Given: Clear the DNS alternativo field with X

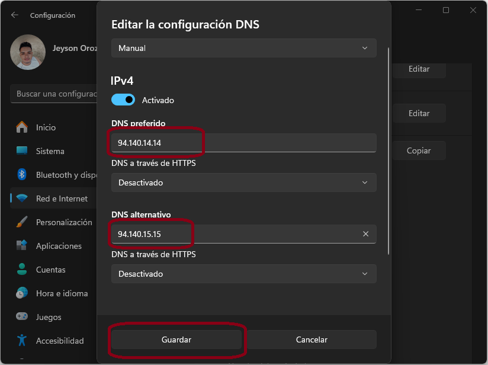Looking at the screenshot, I should coord(365,234).
